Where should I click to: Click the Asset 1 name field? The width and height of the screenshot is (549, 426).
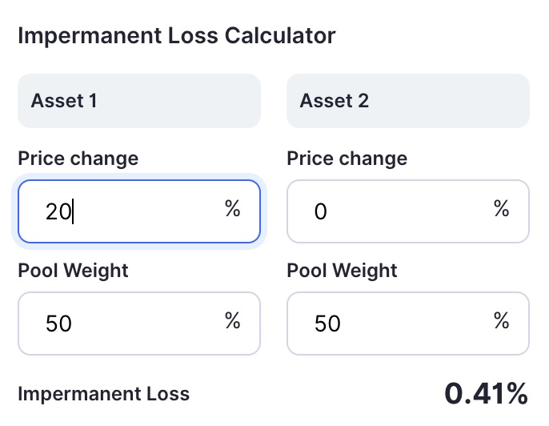(139, 101)
